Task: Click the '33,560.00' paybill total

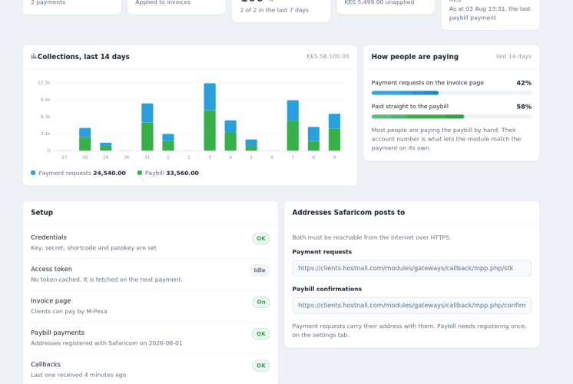Action: click(182, 173)
